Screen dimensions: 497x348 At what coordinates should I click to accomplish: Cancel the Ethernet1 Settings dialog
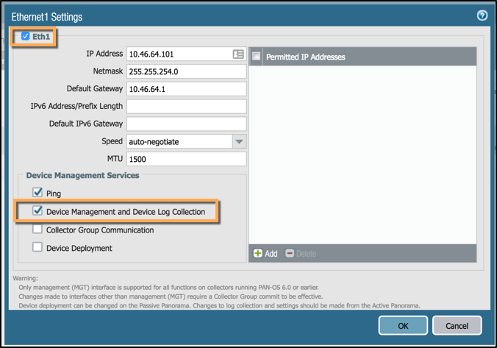457,325
